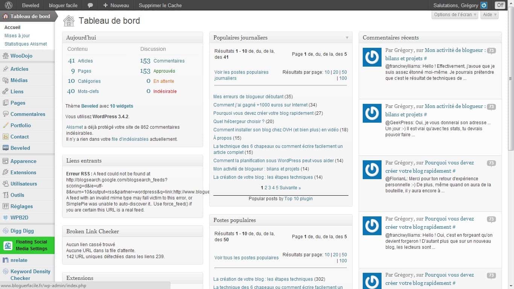514x289 pixels.
Task: Click the Broken Link Checker widget header
Action: pyautogui.click(x=132, y=231)
